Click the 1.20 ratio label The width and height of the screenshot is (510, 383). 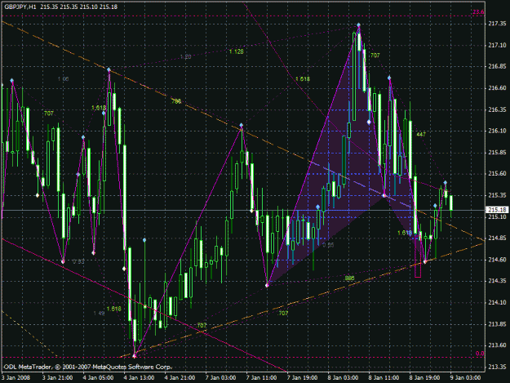tap(186, 56)
